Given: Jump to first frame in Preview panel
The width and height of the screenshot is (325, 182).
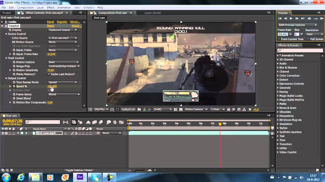Looking at the screenshot, I should pyautogui.click(x=280, y=18).
